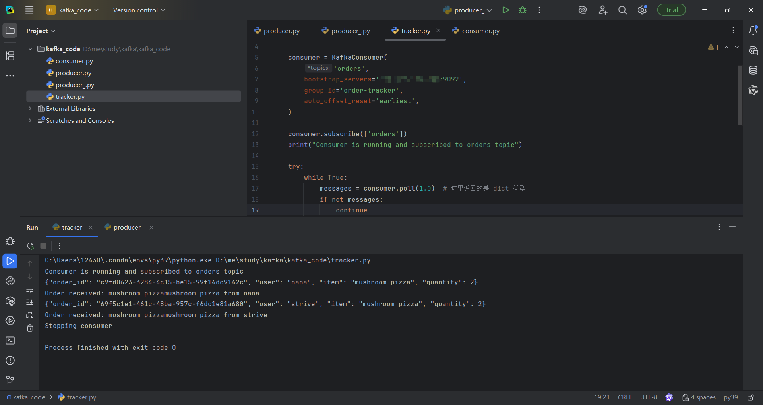
Task: Change CRLF line separator setting
Action: tap(625, 397)
